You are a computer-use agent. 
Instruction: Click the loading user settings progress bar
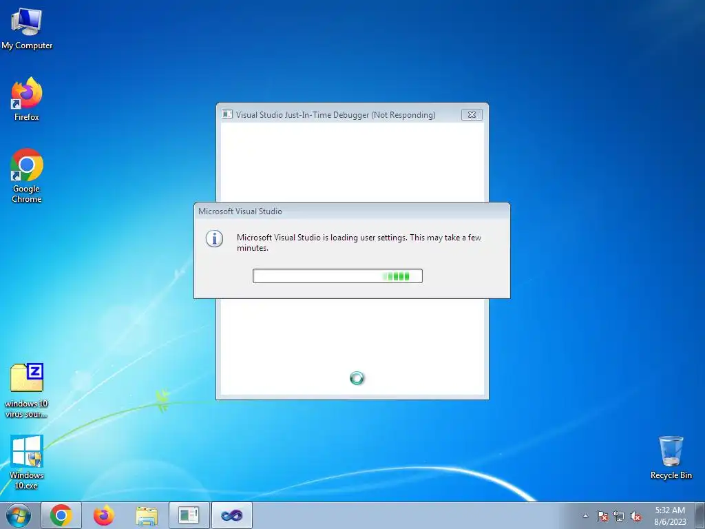click(x=337, y=276)
